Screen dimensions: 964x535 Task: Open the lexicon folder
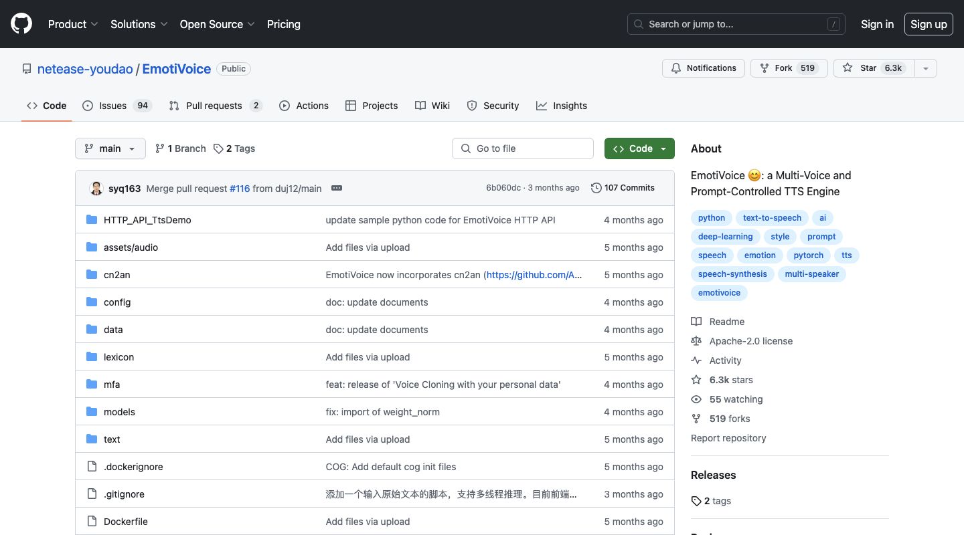coord(118,357)
